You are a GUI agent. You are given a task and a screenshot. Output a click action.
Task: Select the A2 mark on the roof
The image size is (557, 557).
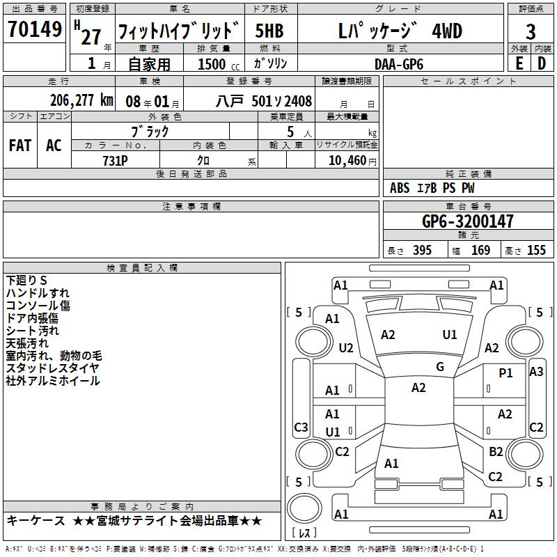[x=418, y=388]
